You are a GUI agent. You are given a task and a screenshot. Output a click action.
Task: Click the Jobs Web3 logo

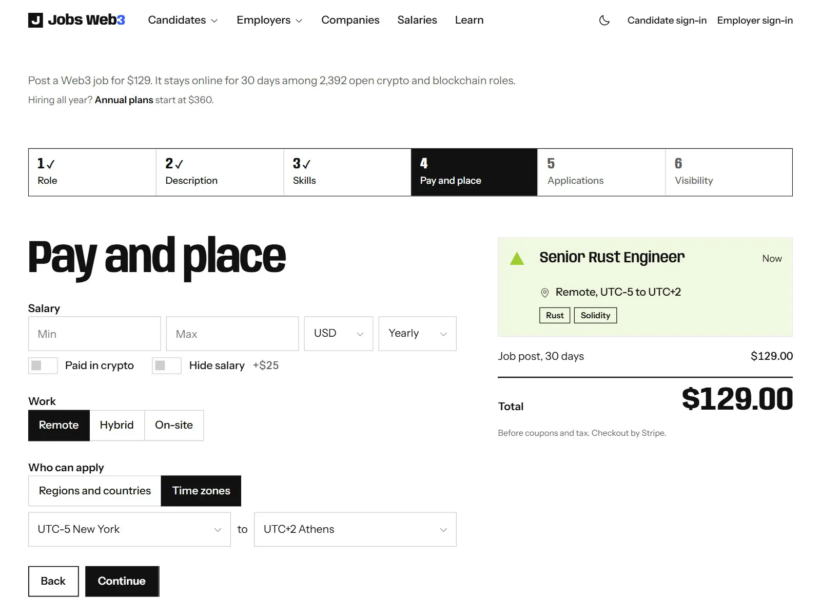76,20
